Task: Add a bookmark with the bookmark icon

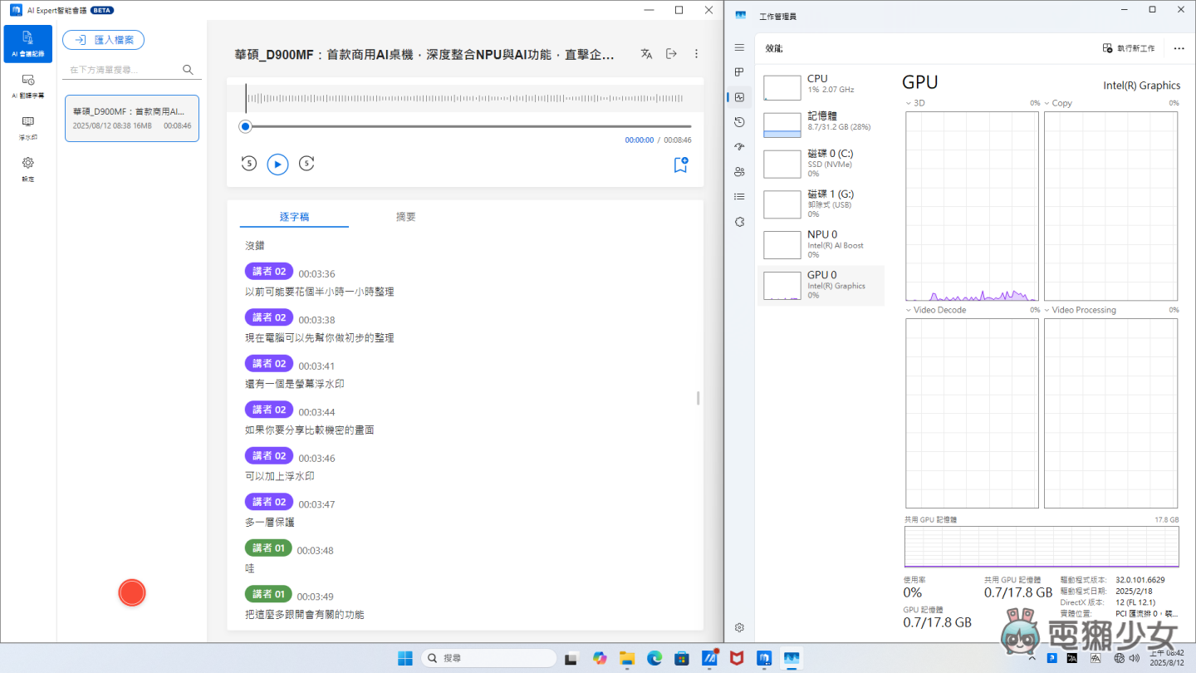Action: coord(681,165)
